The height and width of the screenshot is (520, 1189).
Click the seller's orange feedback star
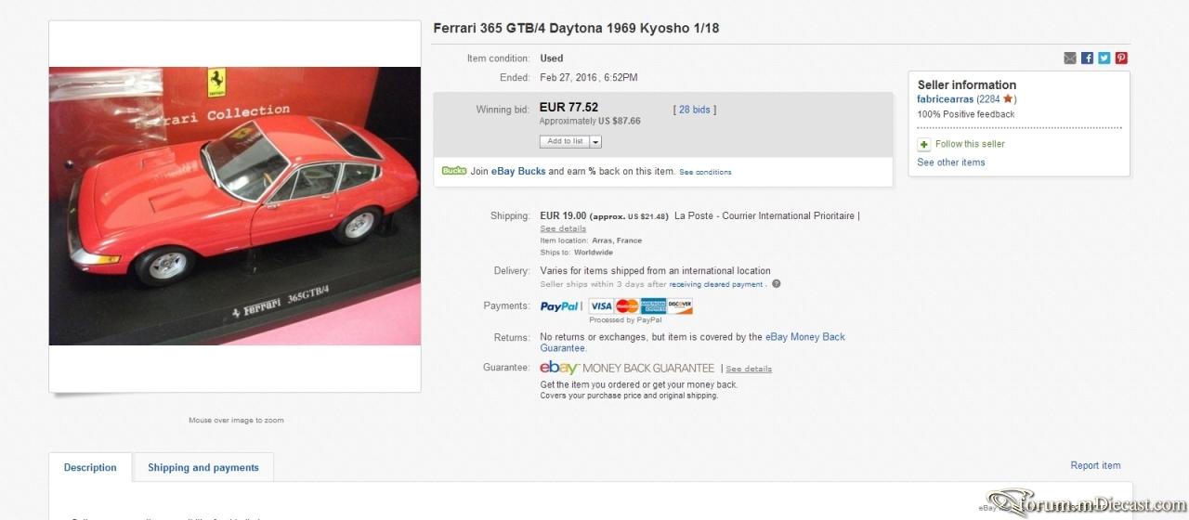[1008, 98]
